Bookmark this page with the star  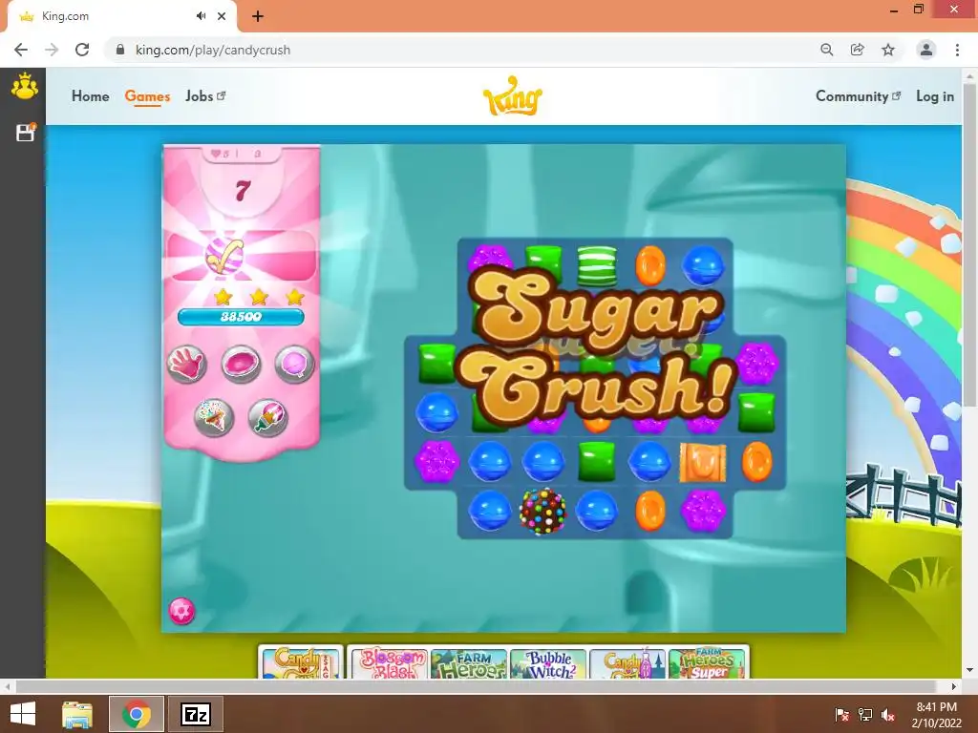point(888,50)
